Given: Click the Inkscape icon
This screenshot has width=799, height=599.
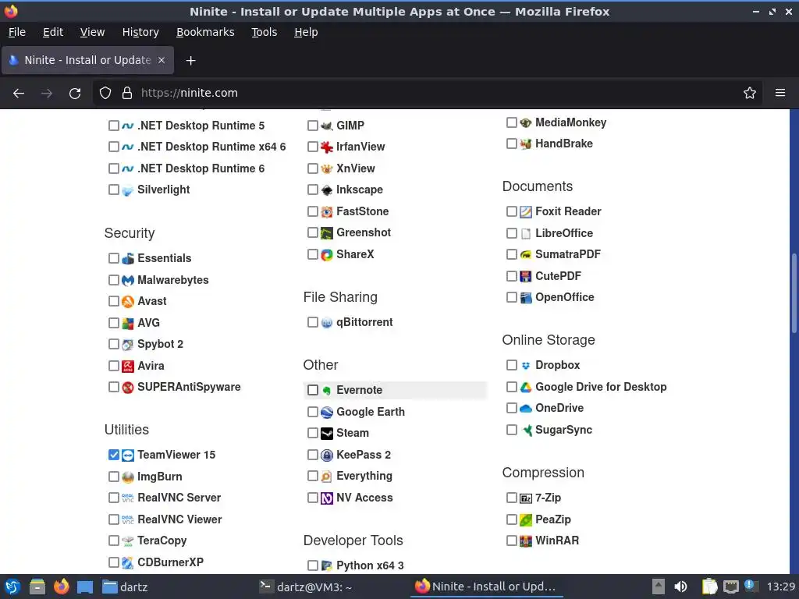Looking at the screenshot, I should pyautogui.click(x=327, y=190).
